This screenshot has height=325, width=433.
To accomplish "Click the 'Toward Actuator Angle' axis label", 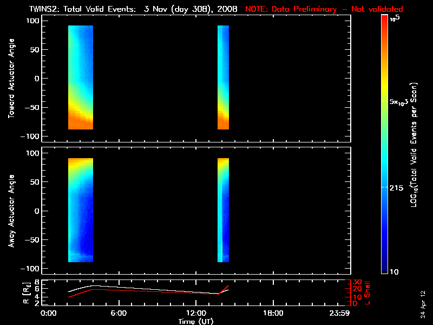I will pos(10,77).
